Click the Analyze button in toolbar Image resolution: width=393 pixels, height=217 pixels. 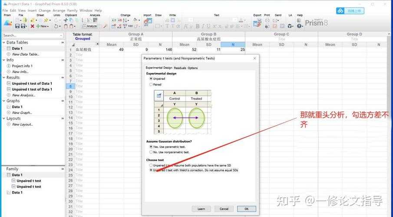pos(89,26)
